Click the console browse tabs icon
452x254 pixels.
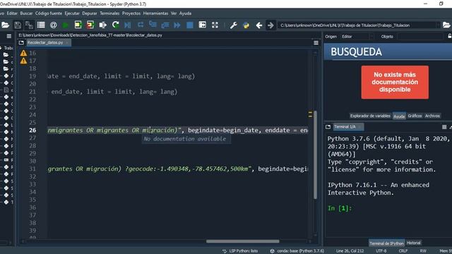[328, 127]
